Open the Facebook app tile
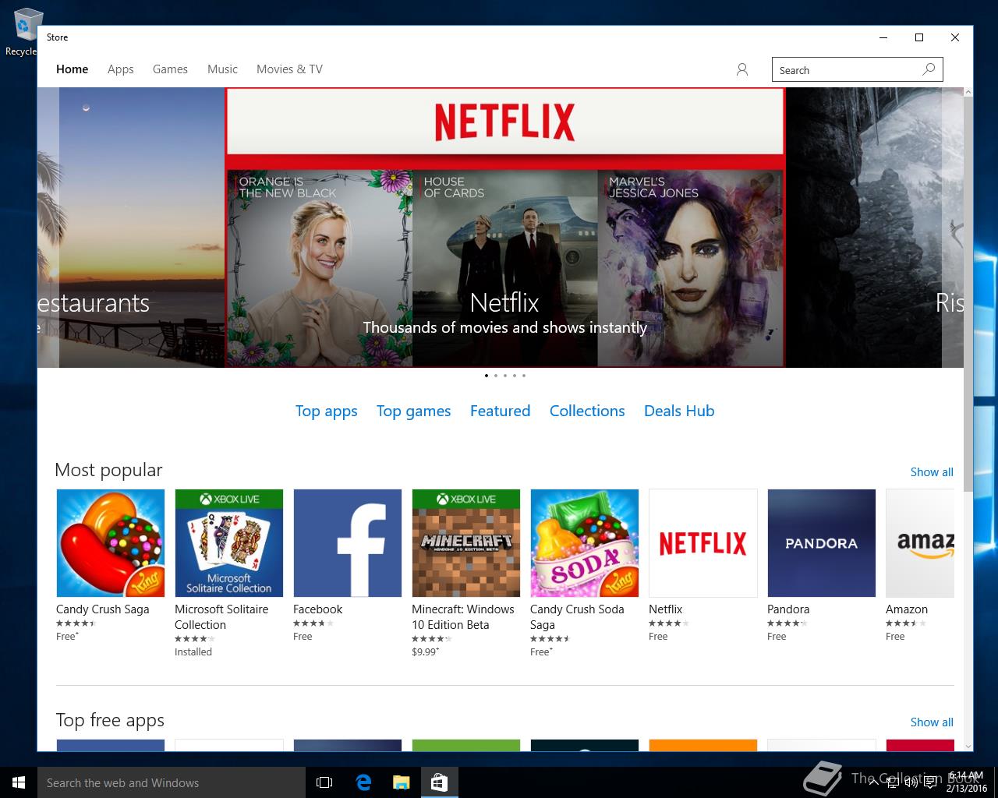The height and width of the screenshot is (798, 998). click(x=347, y=543)
